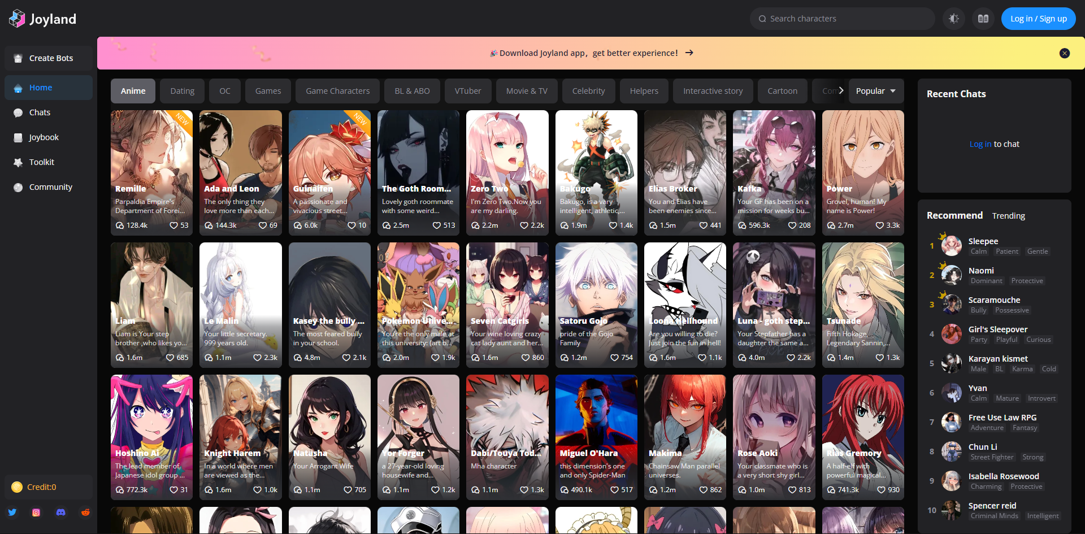Close the download app banner
Image resolution: width=1085 pixels, height=534 pixels.
(1065, 53)
